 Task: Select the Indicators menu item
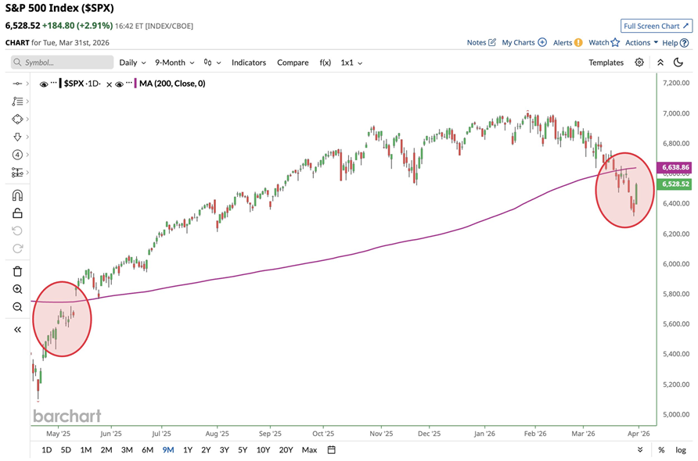pos(248,63)
